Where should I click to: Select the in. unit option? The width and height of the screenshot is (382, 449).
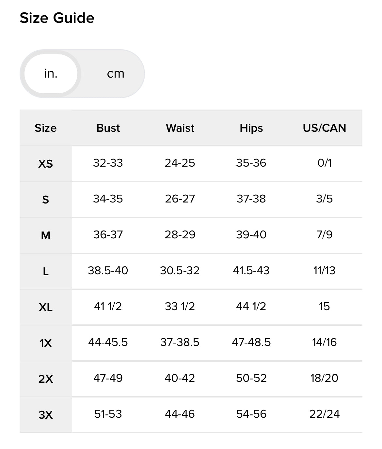pos(51,74)
